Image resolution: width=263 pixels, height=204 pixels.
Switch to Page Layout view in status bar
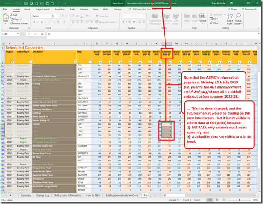coord(217,200)
